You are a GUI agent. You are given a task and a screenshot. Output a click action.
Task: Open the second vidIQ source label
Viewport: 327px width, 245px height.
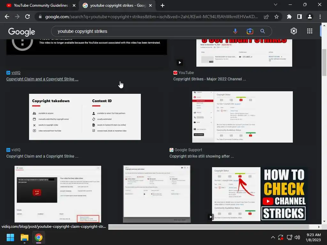pyautogui.click(x=16, y=150)
